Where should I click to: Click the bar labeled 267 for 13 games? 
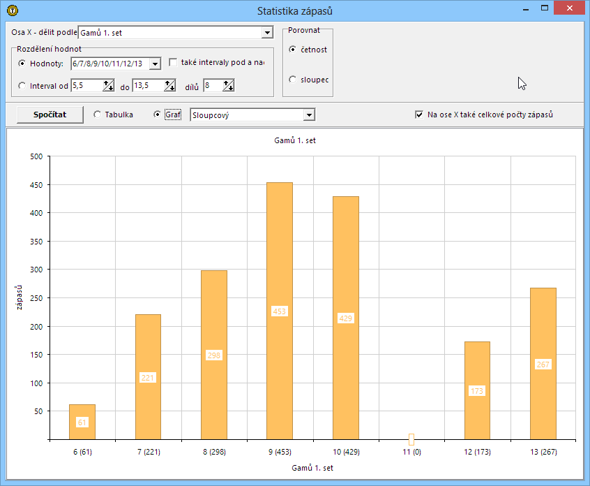543,363
